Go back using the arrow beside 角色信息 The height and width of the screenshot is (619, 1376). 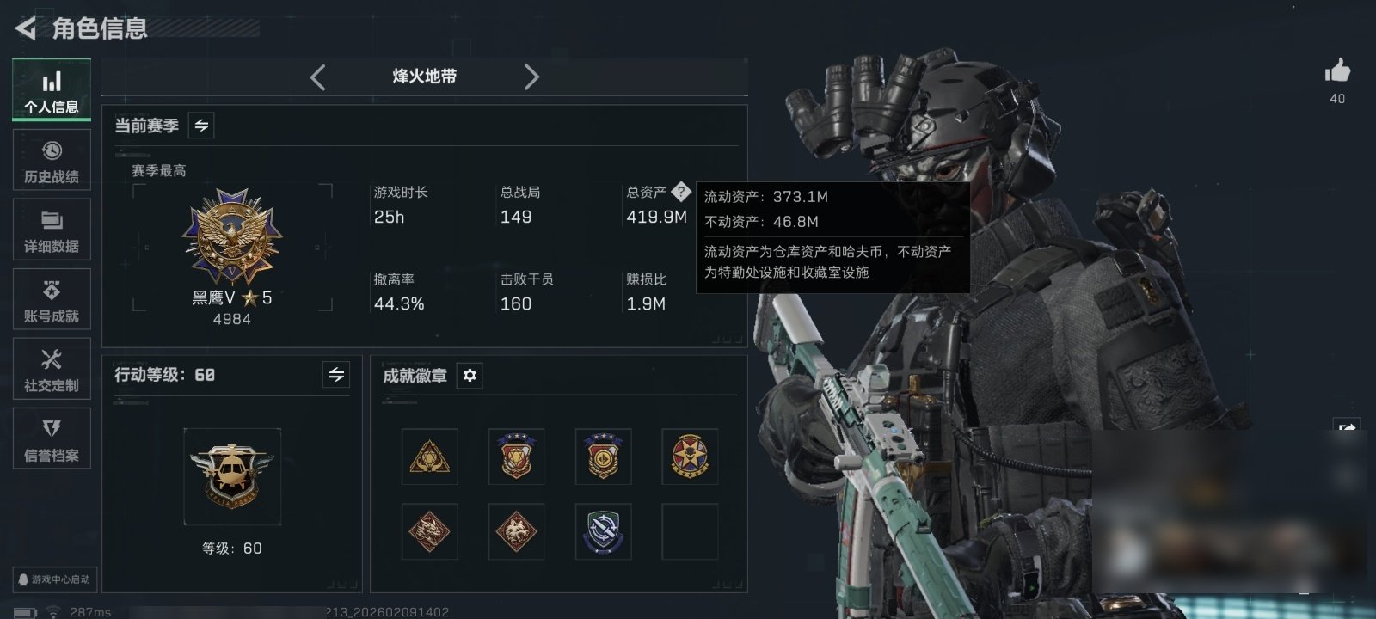pyautogui.click(x=26, y=28)
